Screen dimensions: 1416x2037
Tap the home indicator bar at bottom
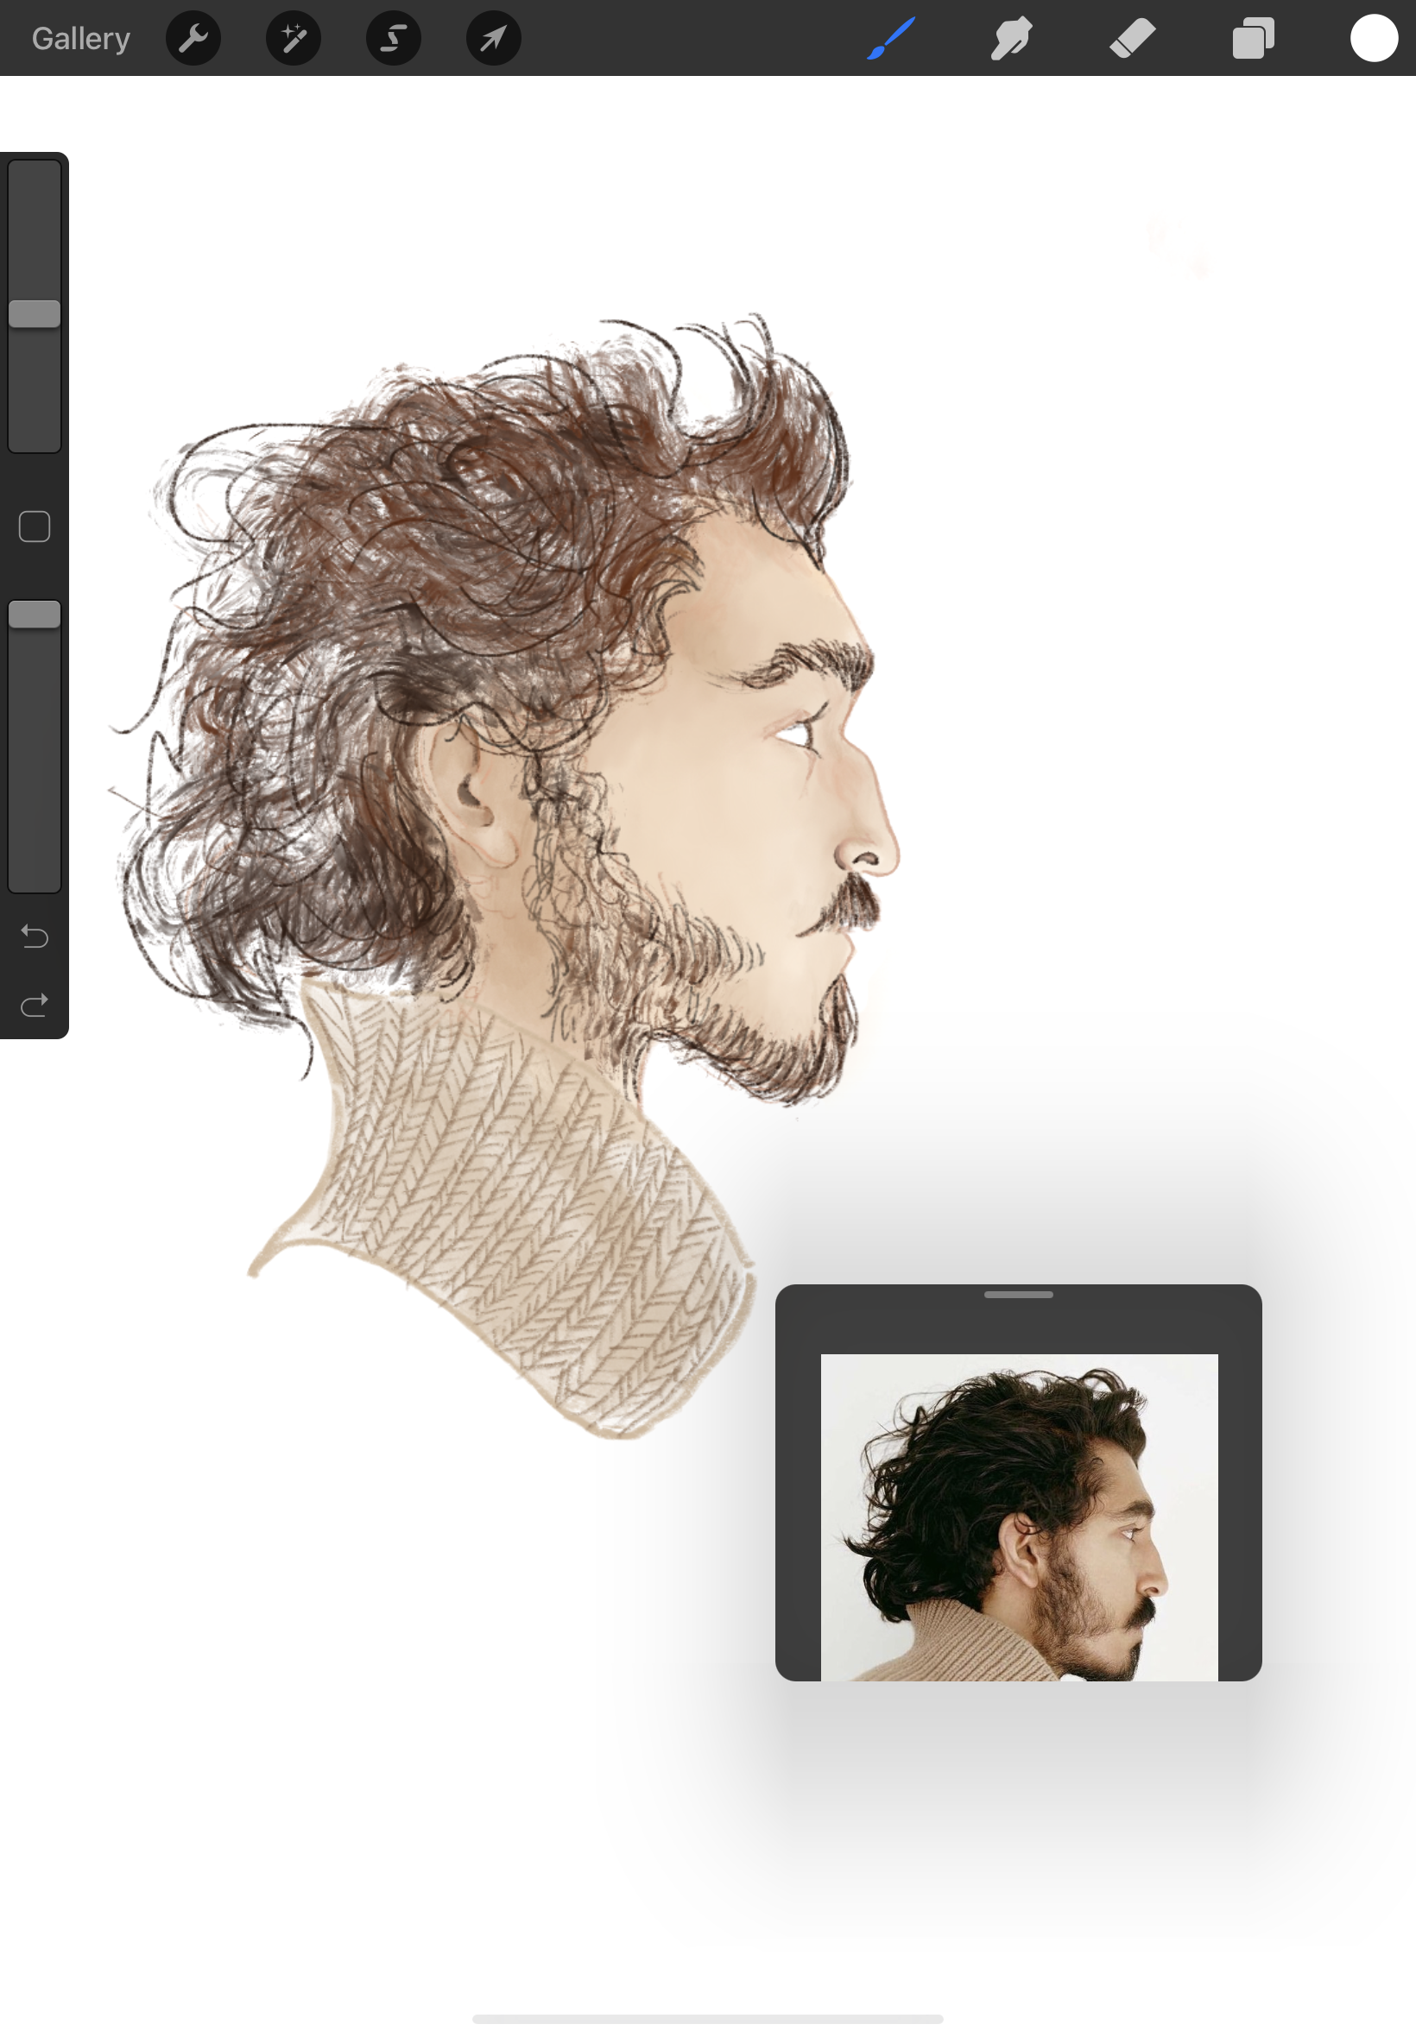708,2019
